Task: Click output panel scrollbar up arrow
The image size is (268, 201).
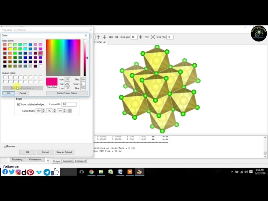Action: click(265, 137)
